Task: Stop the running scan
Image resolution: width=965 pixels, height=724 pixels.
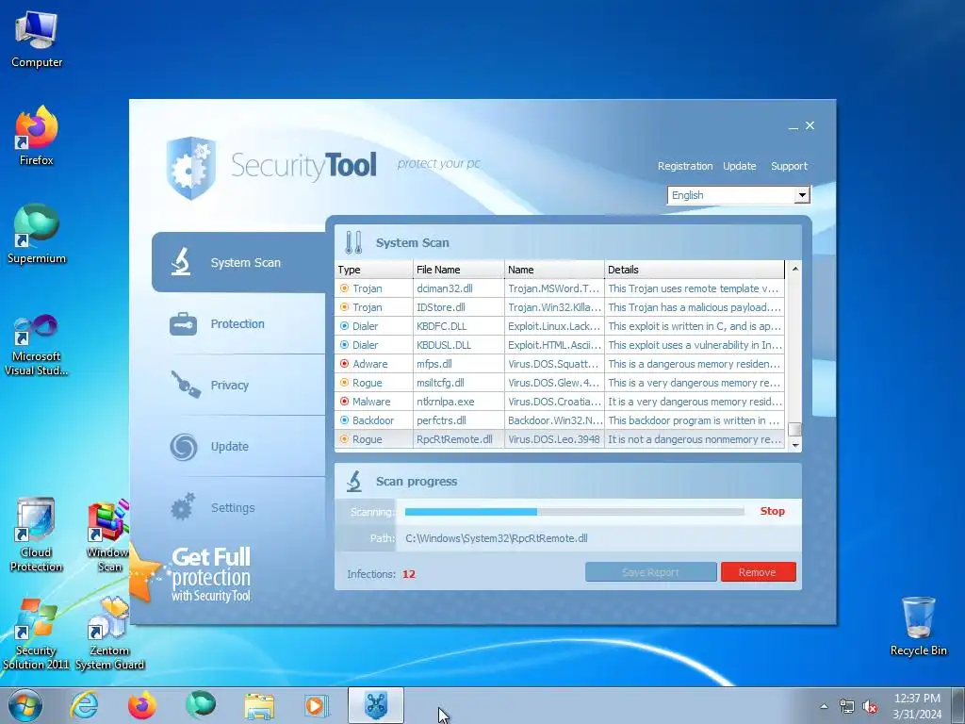Action: coord(773,511)
